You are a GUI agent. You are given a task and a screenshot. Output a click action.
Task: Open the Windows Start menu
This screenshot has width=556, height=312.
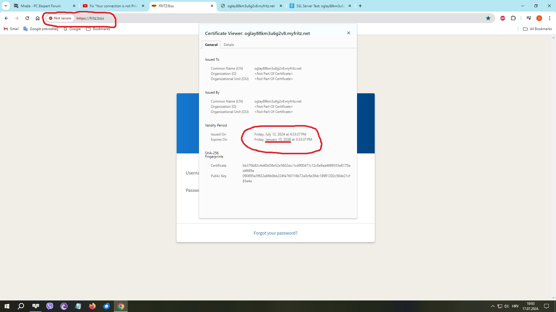7,306
